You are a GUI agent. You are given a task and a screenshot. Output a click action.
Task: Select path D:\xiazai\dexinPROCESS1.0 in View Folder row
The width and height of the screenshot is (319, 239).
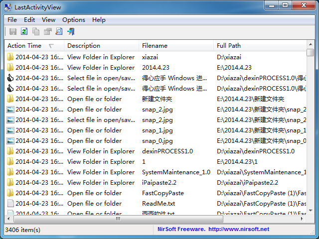(x=256, y=151)
